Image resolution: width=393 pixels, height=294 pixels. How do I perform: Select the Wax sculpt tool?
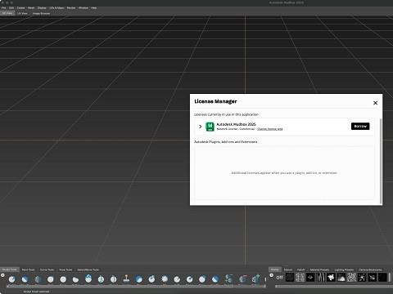click(139, 279)
